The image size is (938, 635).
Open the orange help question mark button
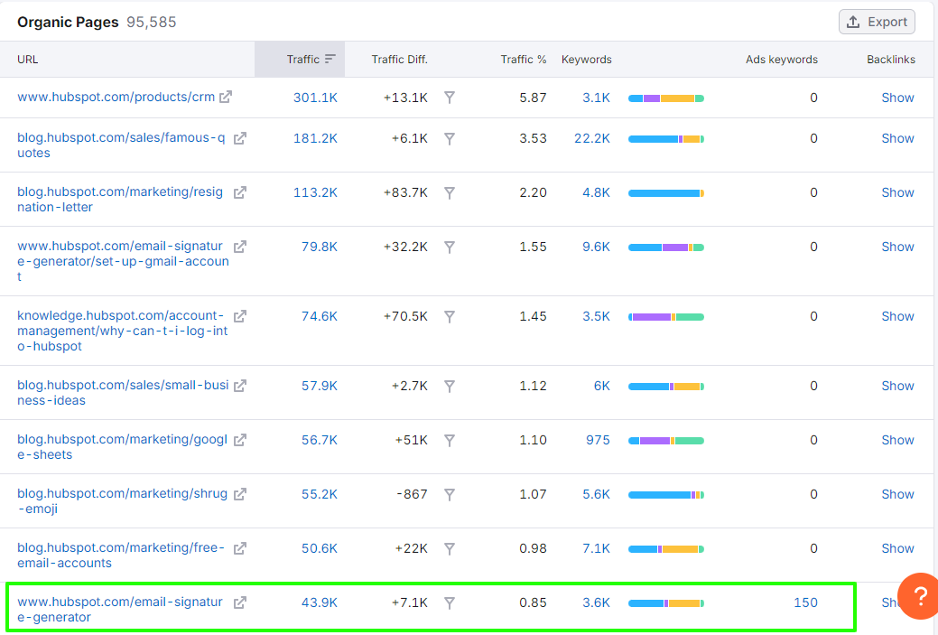[x=918, y=596]
